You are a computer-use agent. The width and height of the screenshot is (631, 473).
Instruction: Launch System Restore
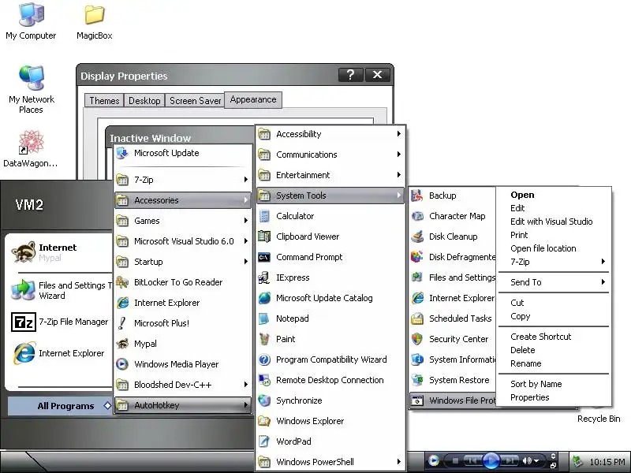pos(453,380)
